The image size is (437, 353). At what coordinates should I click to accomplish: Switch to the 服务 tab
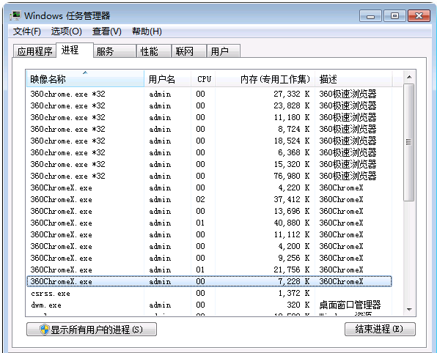pyautogui.click(x=115, y=51)
